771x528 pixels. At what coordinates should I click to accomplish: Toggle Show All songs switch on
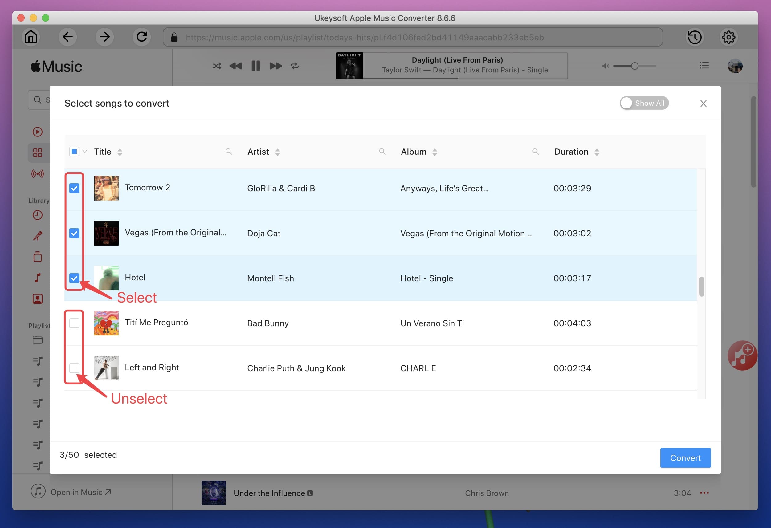tap(643, 103)
